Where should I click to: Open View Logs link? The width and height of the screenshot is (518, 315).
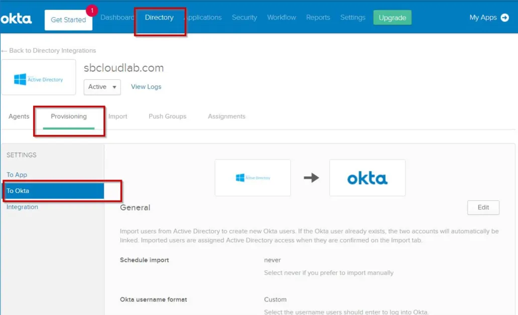146,86
